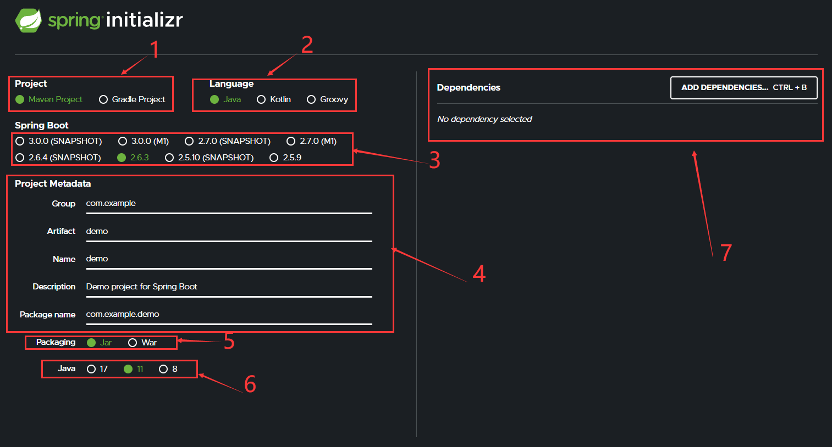Pick Java version 17
Image resolution: width=832 pixels, height=447 pixels.
97,369
